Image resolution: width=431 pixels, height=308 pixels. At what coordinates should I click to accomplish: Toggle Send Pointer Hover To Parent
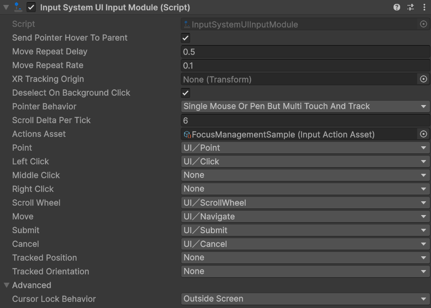(x=186, y=38)
